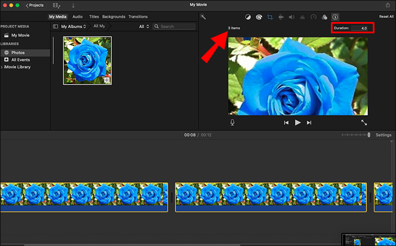The image size is (396, 246).
Task: Switch to the Transitions tab
Action: (139, 17)
